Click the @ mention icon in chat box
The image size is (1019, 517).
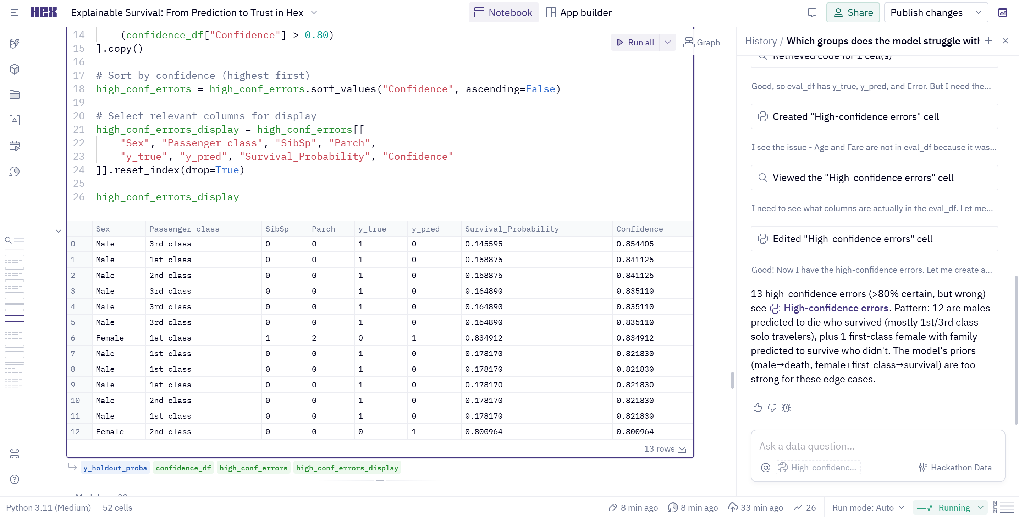[x=765, y=468]
